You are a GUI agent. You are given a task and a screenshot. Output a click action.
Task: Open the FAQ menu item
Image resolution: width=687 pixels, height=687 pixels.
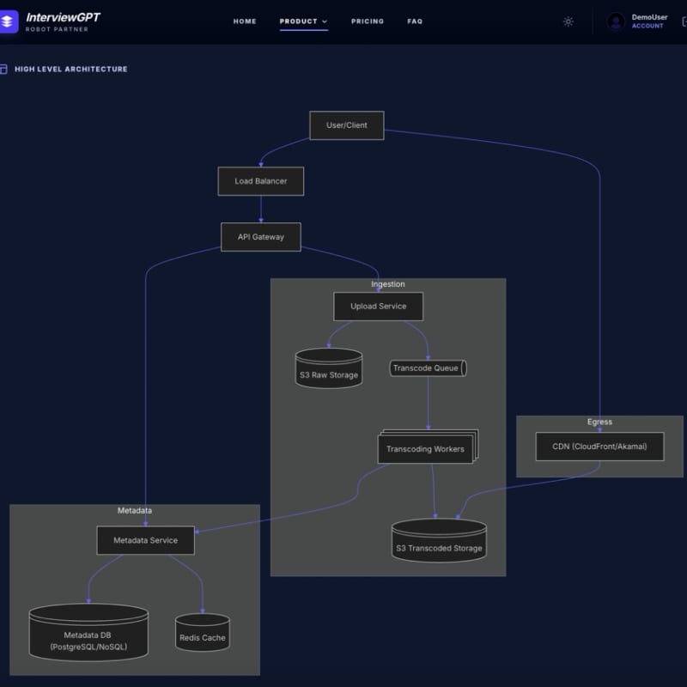(415, 21)
